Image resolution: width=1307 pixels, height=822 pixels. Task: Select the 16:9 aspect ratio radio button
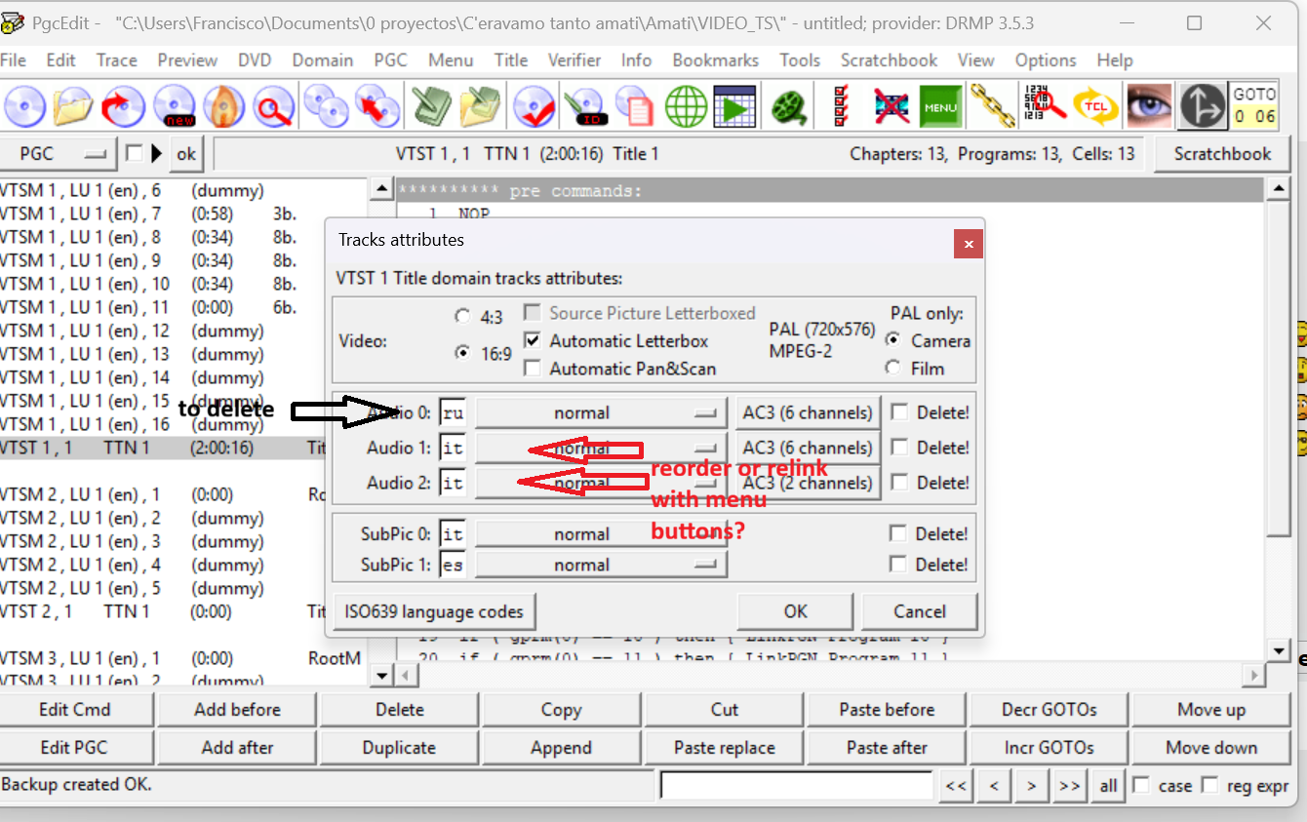tap(461, 353)
